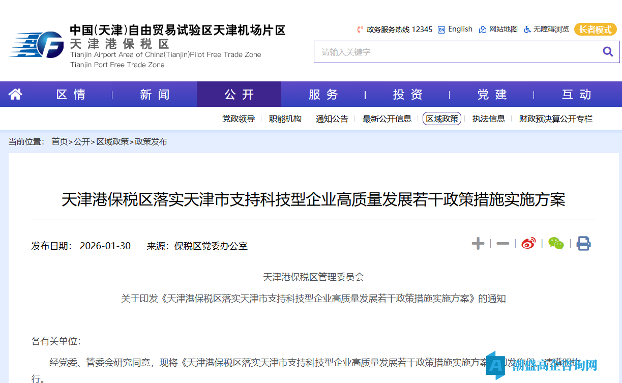
Task: Open the homepage via the house icon
Action: tap(15, 94)
